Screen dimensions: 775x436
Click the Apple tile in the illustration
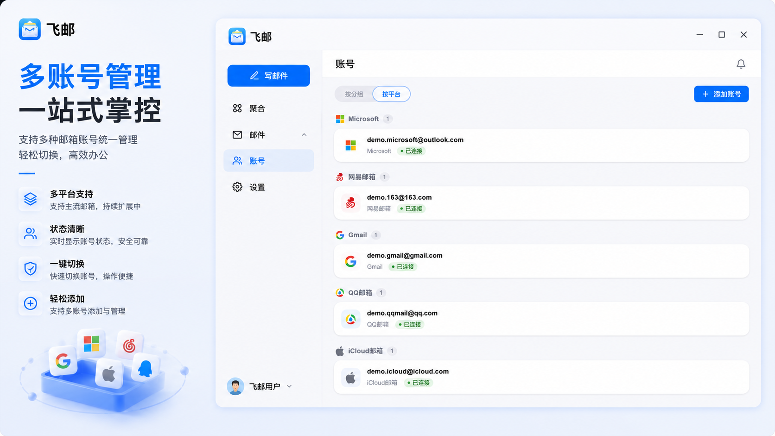coord(109,374)
